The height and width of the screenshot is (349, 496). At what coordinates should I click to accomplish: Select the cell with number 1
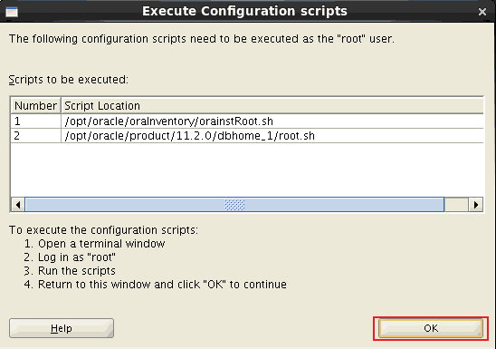coord(35,121)
